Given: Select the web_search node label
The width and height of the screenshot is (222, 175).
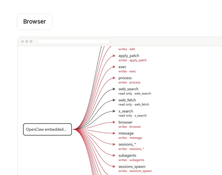Looking at the screenshot, I should pos(128,89).
